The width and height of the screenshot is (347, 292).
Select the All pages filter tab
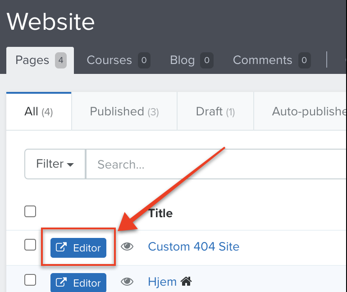point(39,111)
